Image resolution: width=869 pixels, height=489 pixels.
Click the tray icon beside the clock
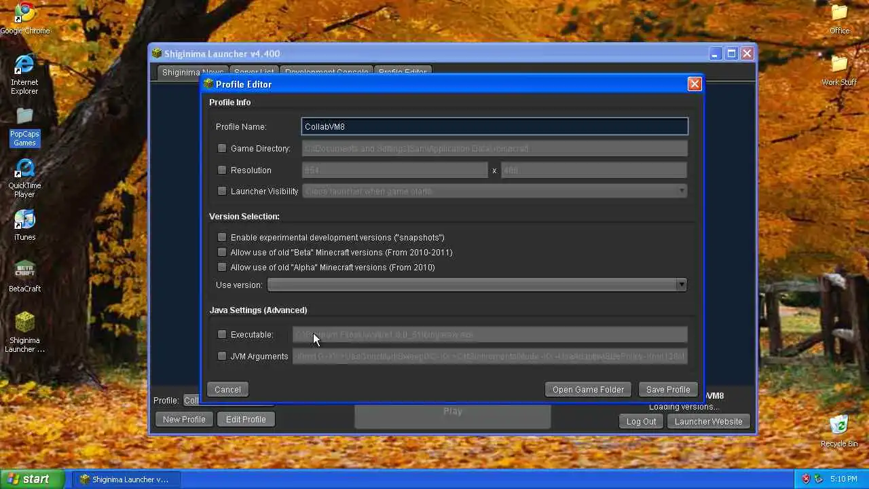[x=819, y=479]
